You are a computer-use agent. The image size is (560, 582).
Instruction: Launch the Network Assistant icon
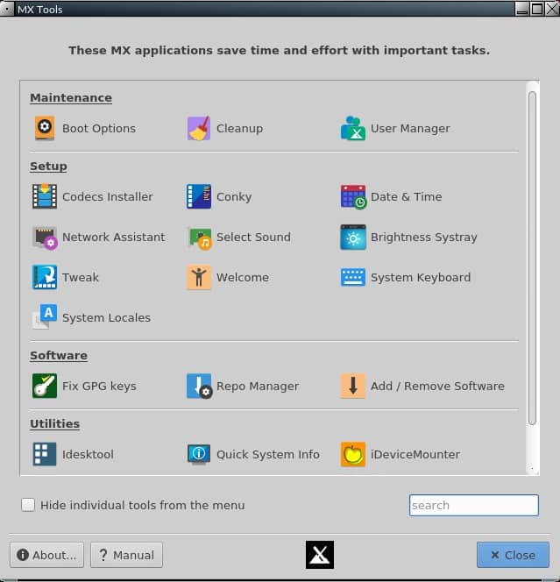45,238
